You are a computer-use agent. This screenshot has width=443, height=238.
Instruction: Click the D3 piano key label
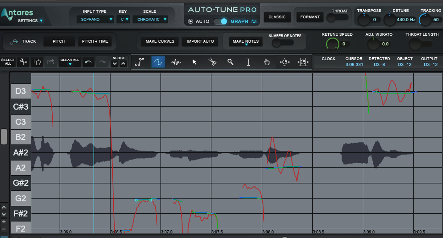[21, 91]
